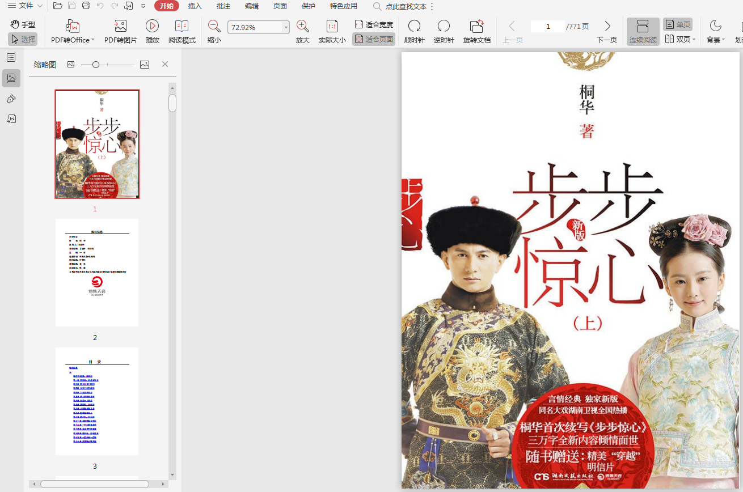This screenshot has height=492, width=743.
Task: Click the page number input field
Action: (548, 27)
